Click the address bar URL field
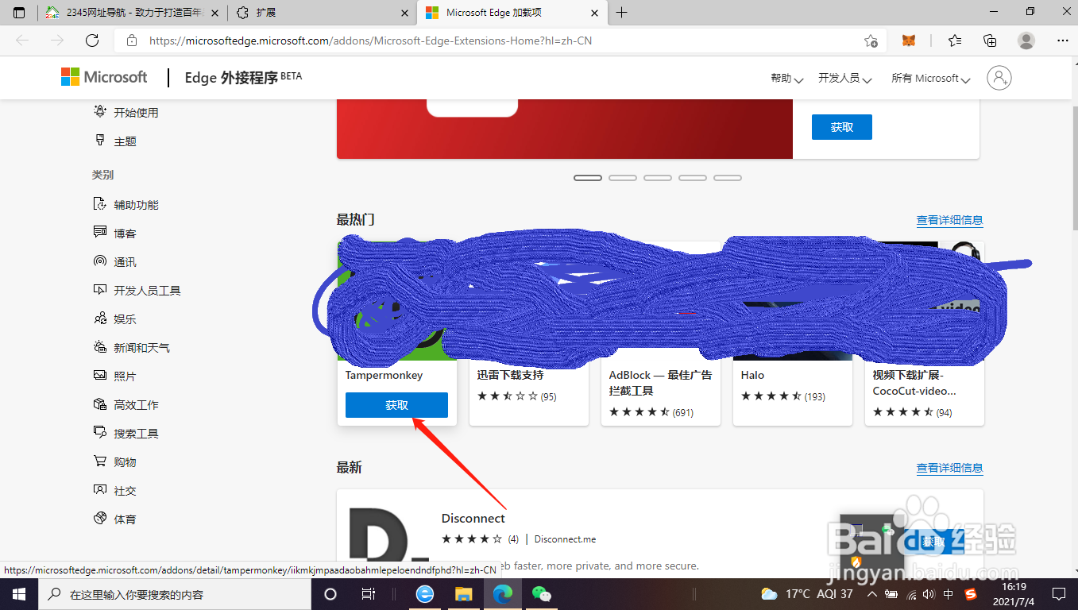 (x=500, y=41)
